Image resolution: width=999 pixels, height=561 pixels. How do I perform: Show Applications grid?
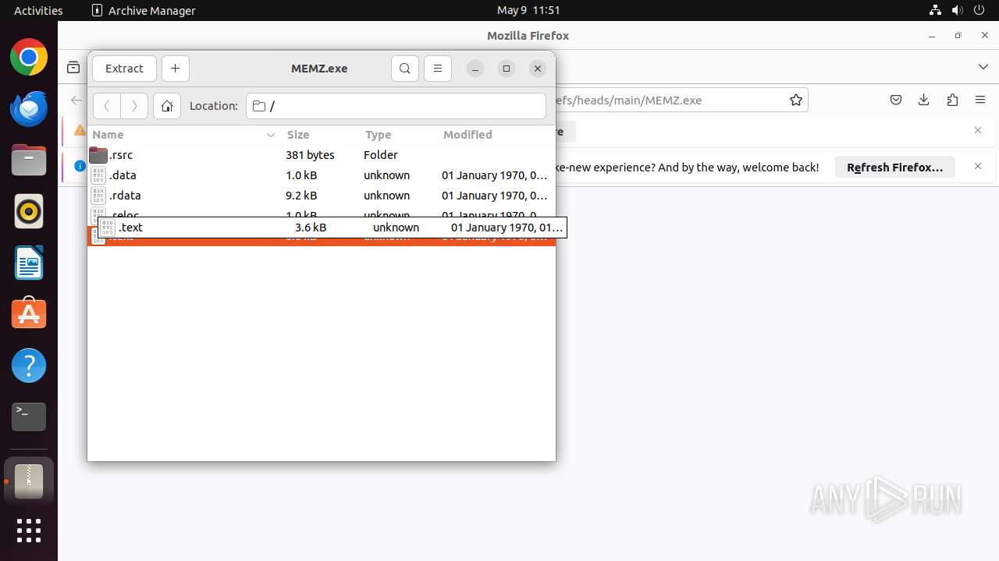pyautogui.click(x=29, y=531)
